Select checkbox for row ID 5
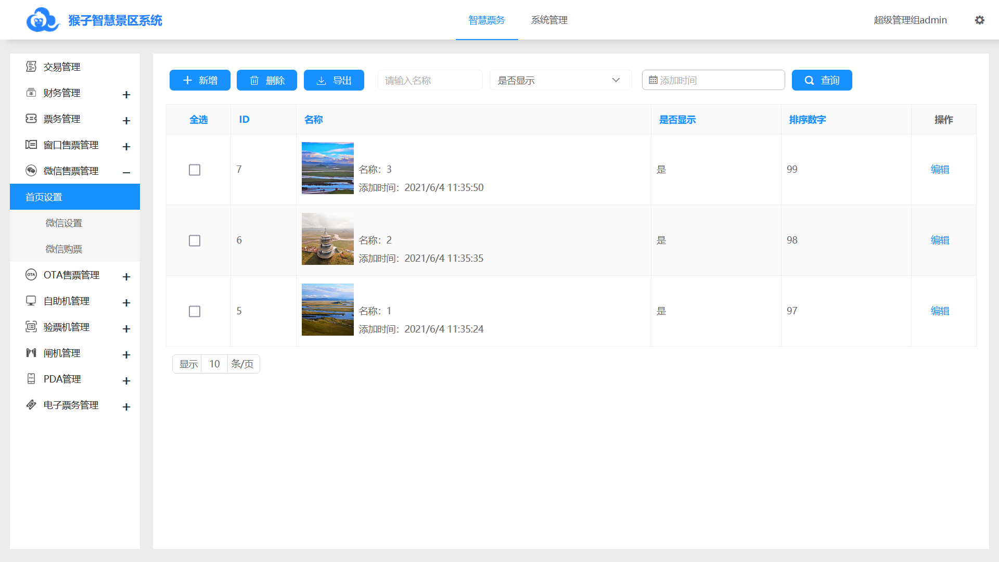Viewport: 999px width, 562px height. pyautogui.click(x=195, y=311)
